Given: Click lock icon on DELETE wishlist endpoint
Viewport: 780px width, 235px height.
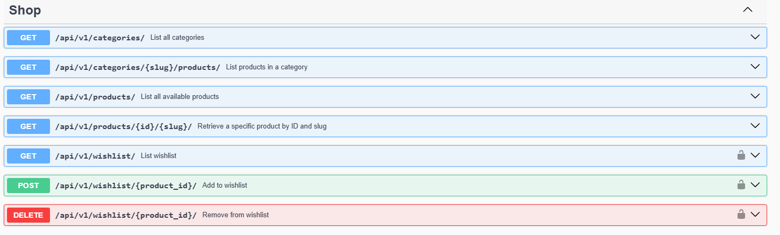Looking at the screenshot, I should tap(741, 215).
